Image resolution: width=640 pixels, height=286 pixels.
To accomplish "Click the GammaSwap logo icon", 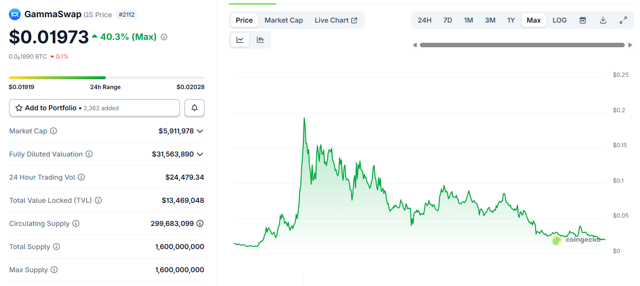I will 15,14.
